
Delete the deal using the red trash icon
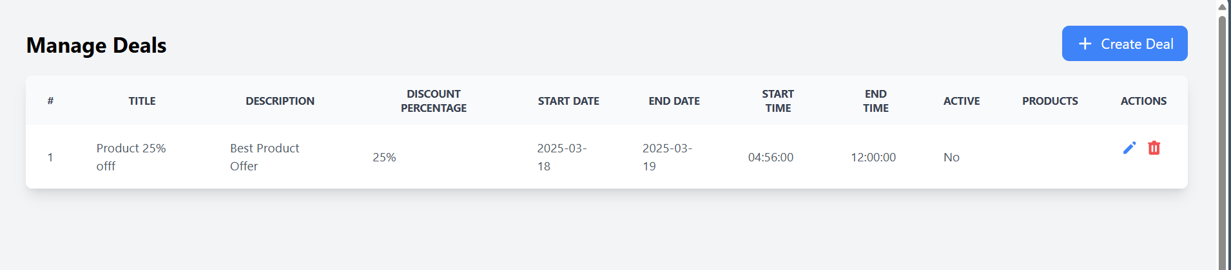(x=1154, y=148)
